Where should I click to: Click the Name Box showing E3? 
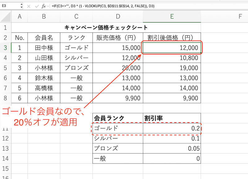(x=9, y=5)
